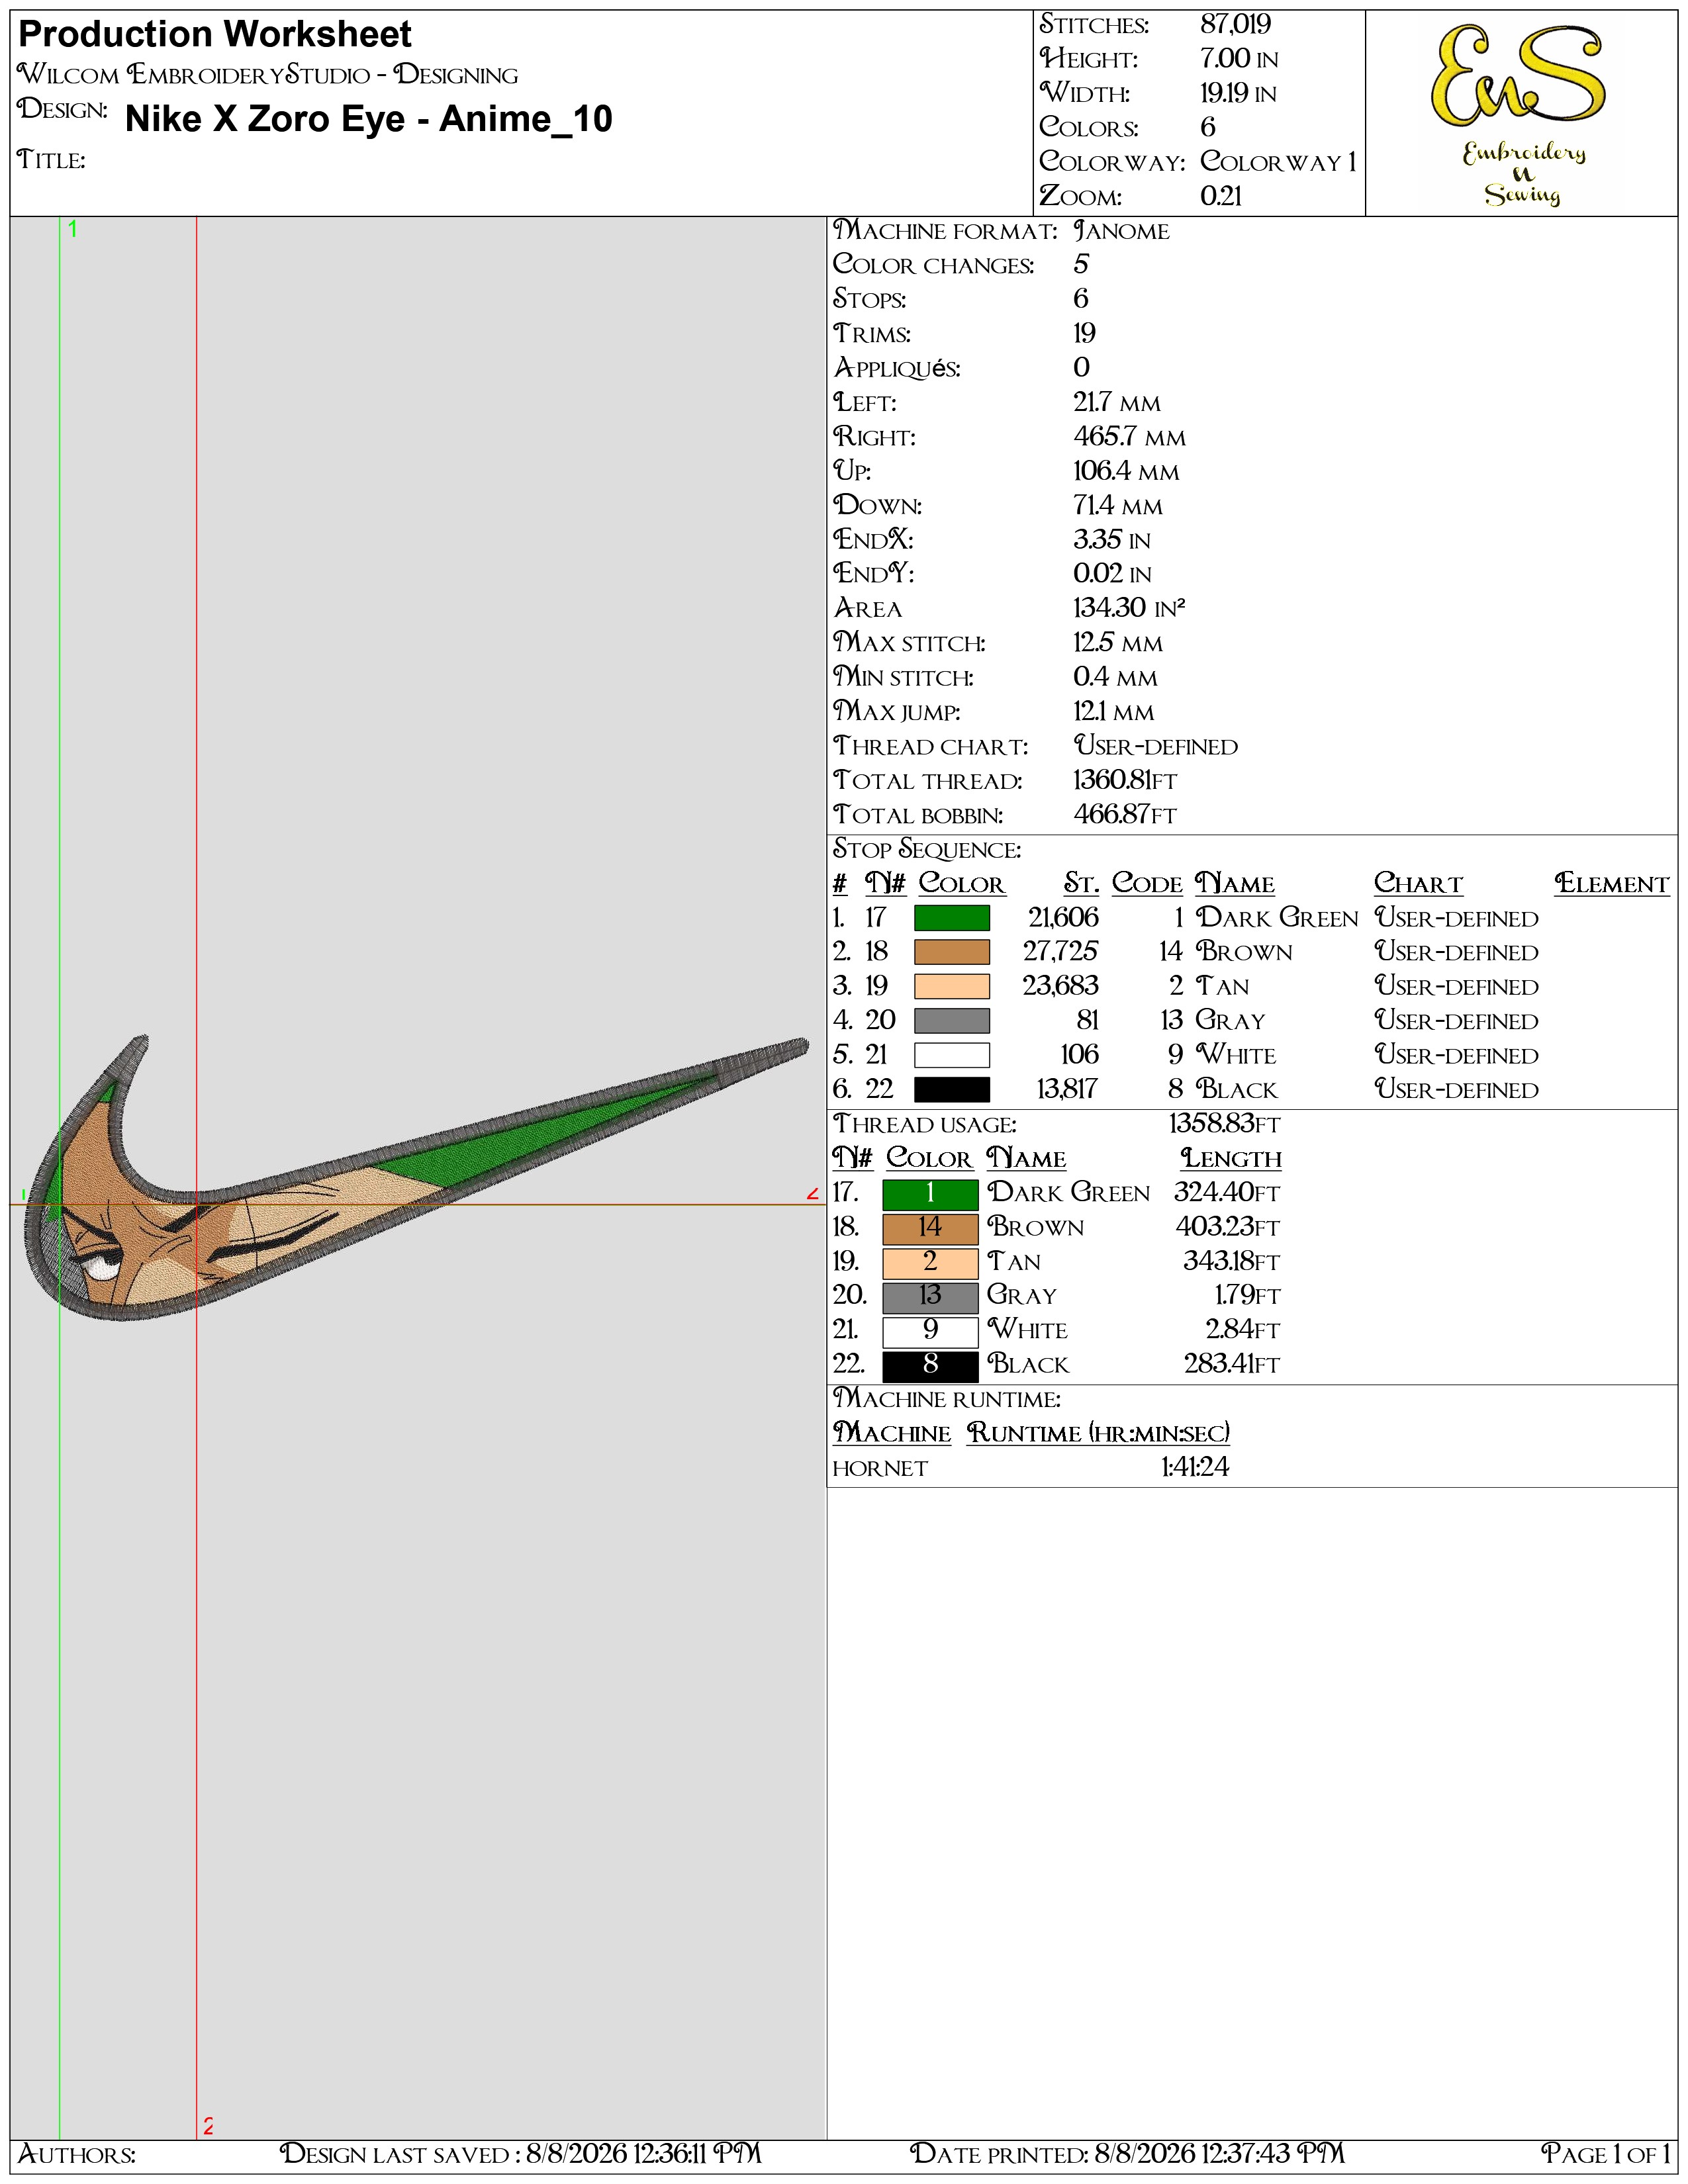Click the Gray length "1.79ft"
This screenshot has height=2184, width=1688.
coord(1247,1296)
